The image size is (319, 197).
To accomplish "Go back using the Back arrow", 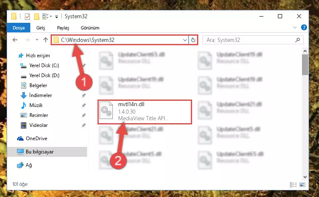I will tap(15, 40).
